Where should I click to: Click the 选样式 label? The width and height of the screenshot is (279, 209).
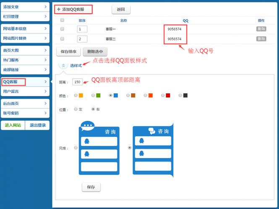pyautogui.click(x=76, y=66)
